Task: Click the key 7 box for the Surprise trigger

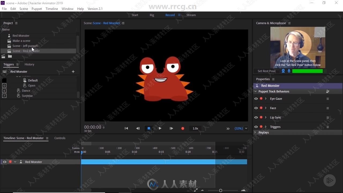Action: pos(4,96)
